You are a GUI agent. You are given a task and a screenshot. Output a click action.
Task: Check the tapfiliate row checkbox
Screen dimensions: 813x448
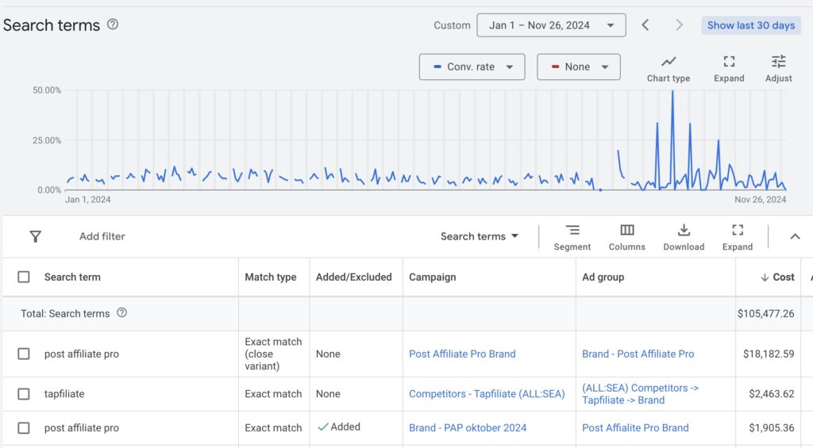[24, 394]
